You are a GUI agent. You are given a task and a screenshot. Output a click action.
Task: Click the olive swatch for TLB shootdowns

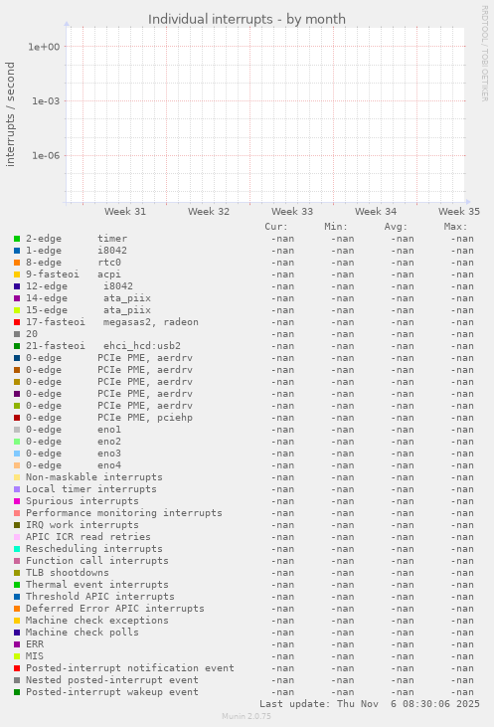pos(17,573)
